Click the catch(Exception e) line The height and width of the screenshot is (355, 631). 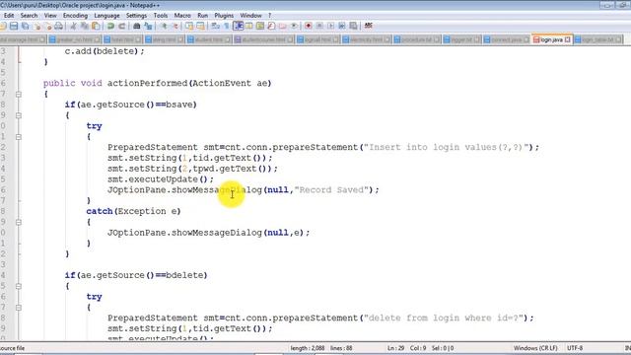(x=133, y=211)
